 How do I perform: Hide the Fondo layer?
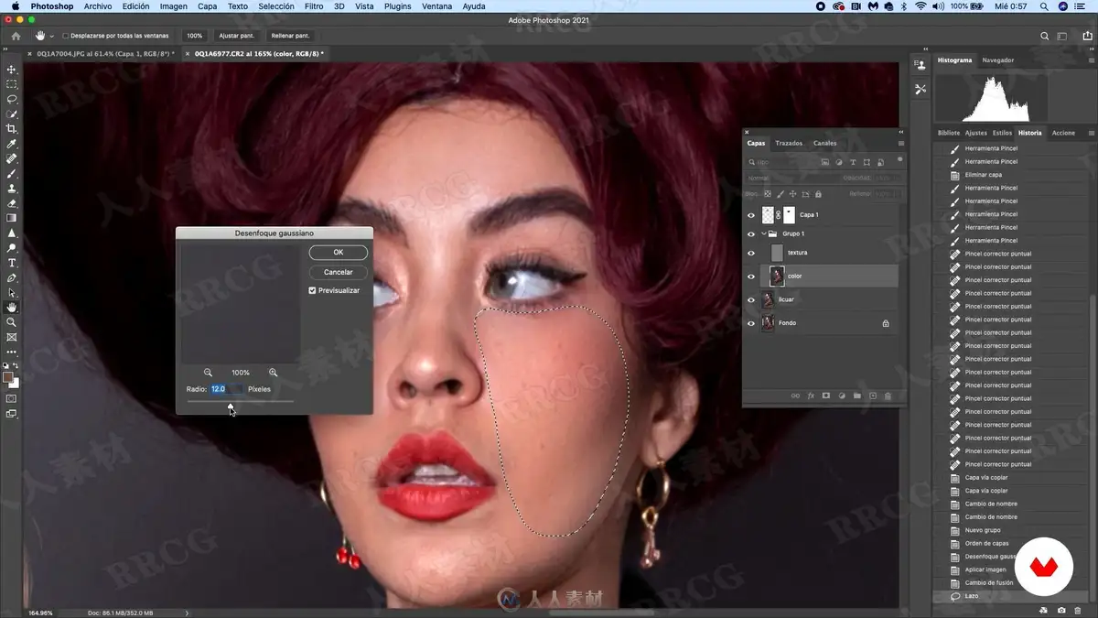pos(751,323)
